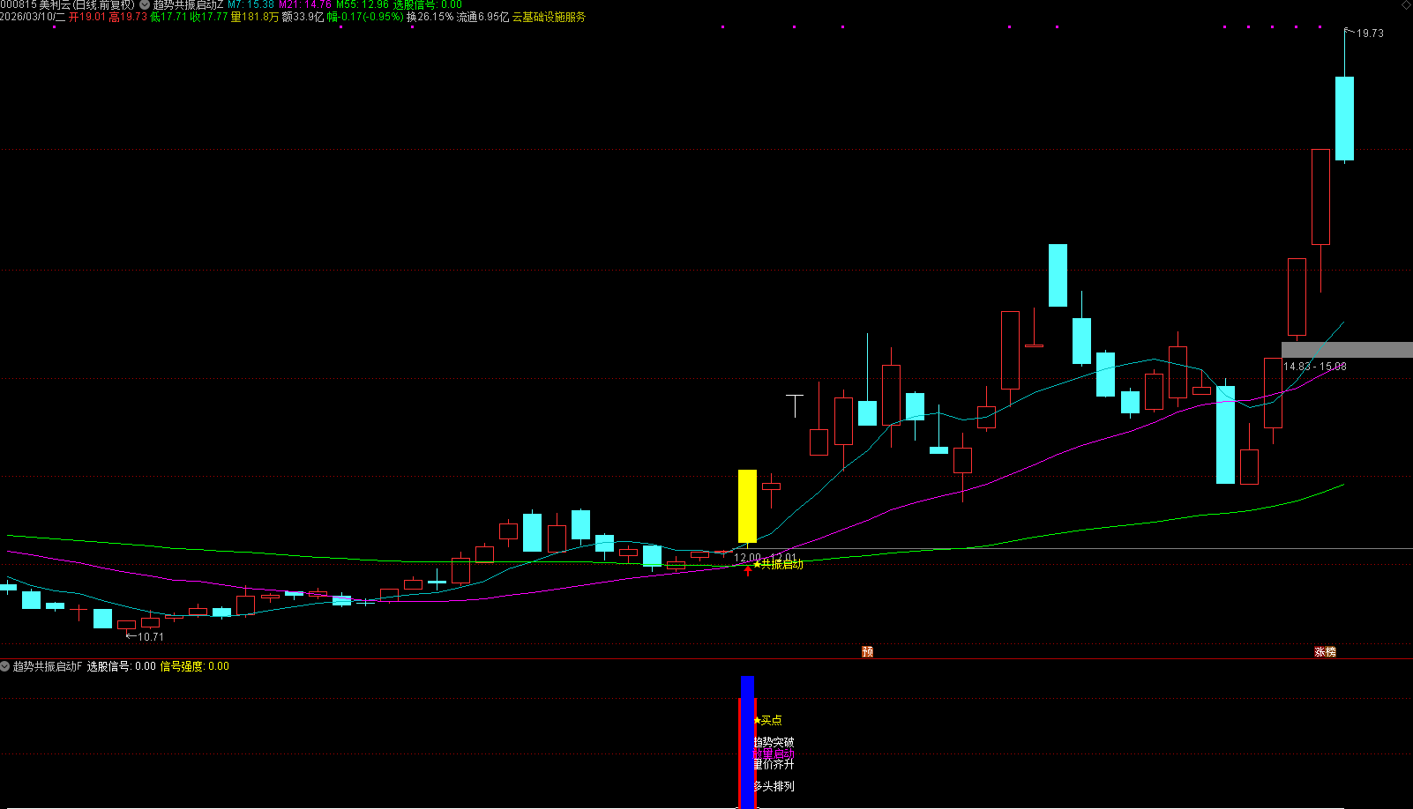The image size is (1413, 809).
Task: Click the green M55 average label
Action: click(x=363, y=5)
